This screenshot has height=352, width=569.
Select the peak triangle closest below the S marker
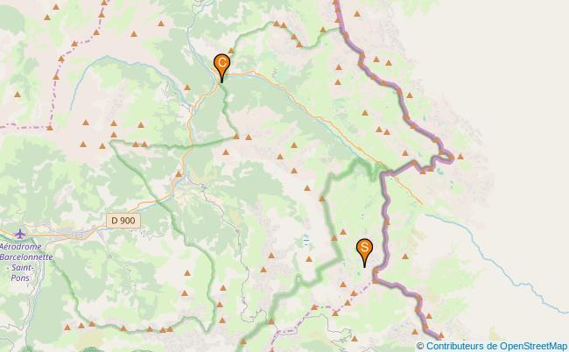tap(342, 285)
